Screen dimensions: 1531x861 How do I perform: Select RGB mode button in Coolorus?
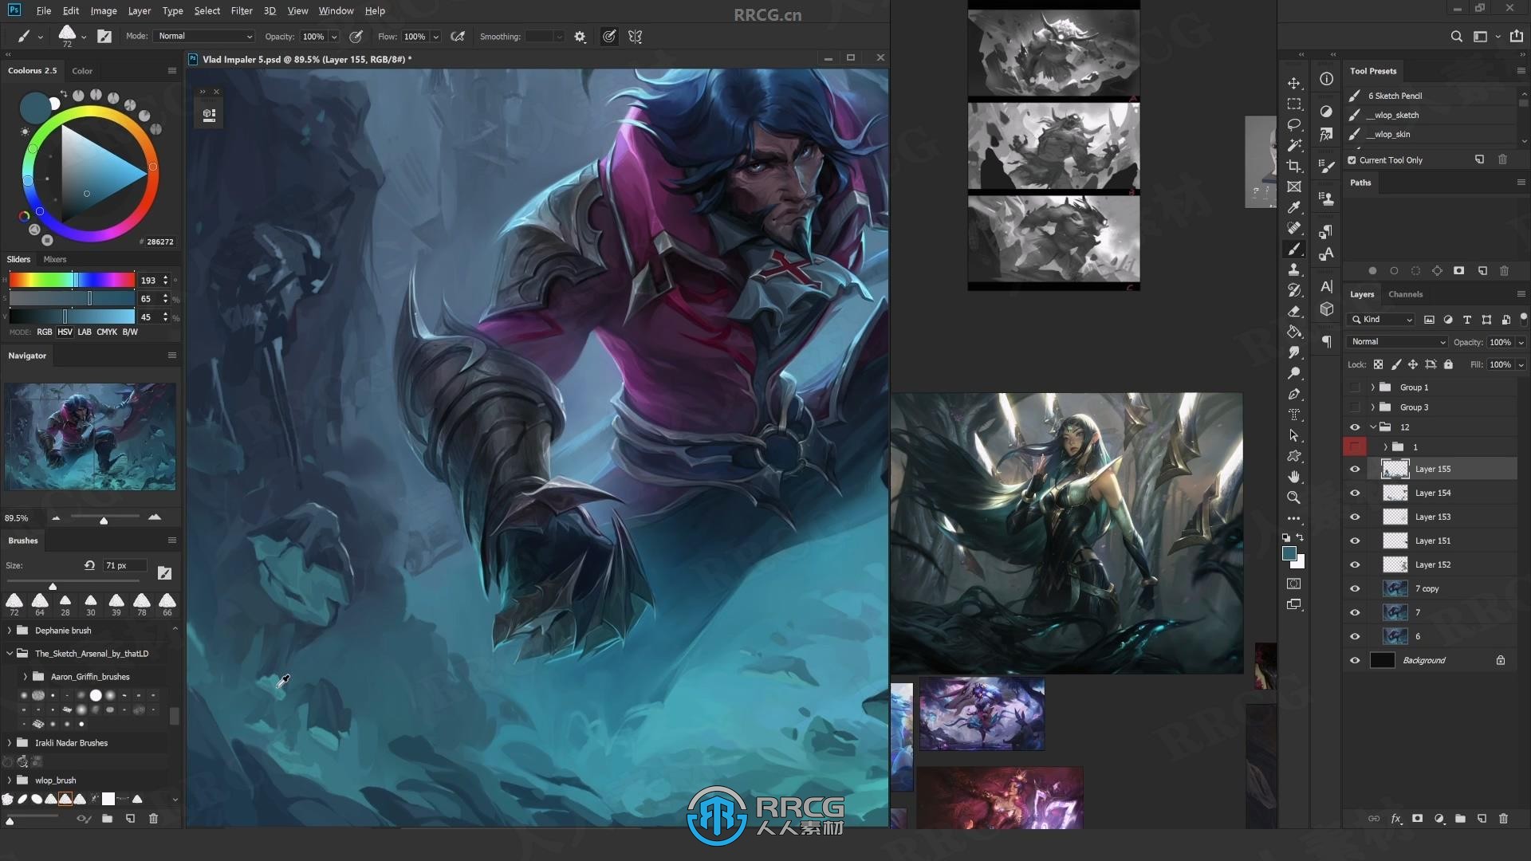tap(45, 332)
